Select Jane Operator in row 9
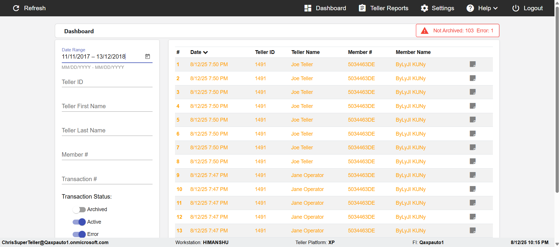Image resolution: width=560 pixels, height=247 pixels. pyautogui.click(x=307, y=175)
